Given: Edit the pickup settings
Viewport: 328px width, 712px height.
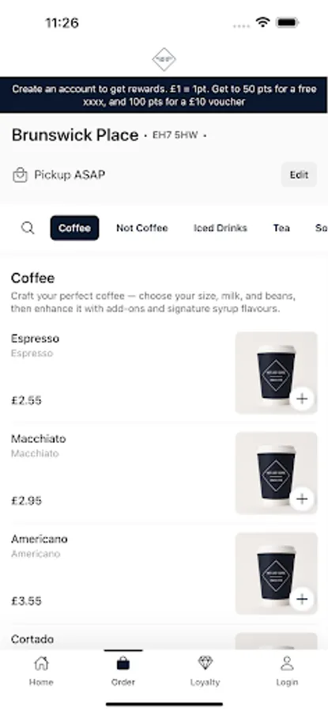Looking at the screenshot, I should [x=299, y=175].
